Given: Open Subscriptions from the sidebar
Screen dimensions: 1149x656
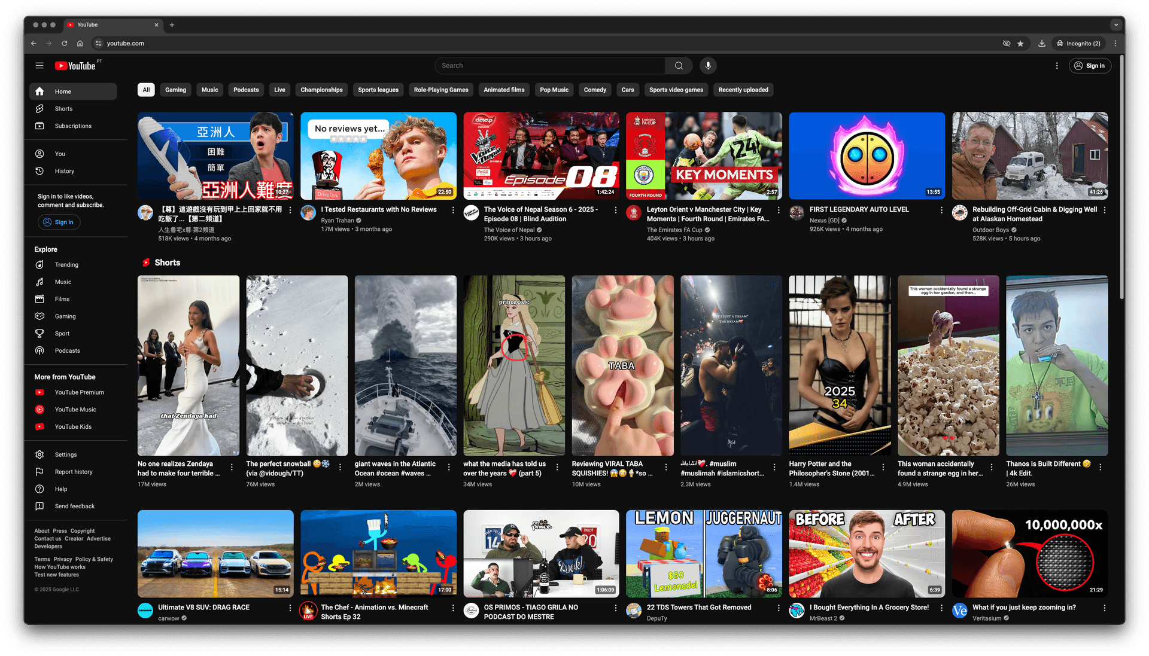Looking at the screenshot, I should tap(39, 126).
